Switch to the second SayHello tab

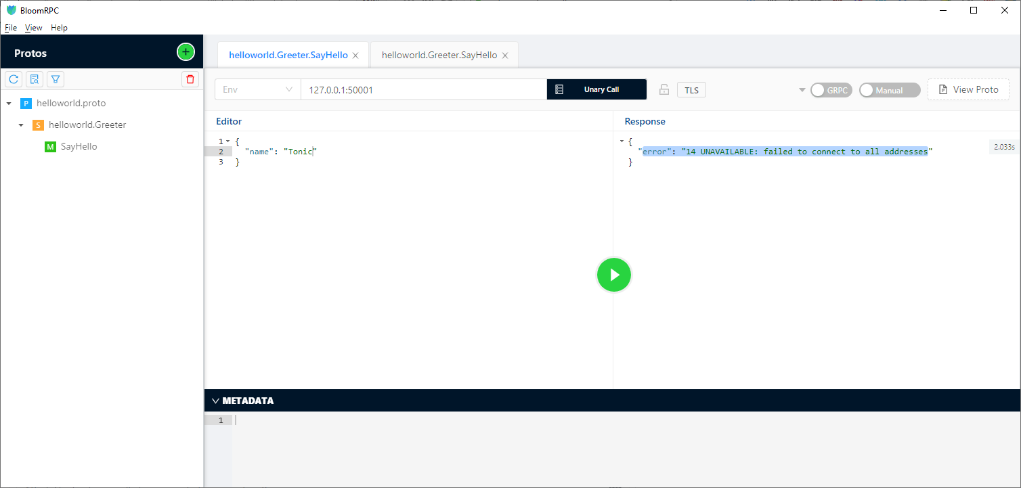(x=438, y=54)
